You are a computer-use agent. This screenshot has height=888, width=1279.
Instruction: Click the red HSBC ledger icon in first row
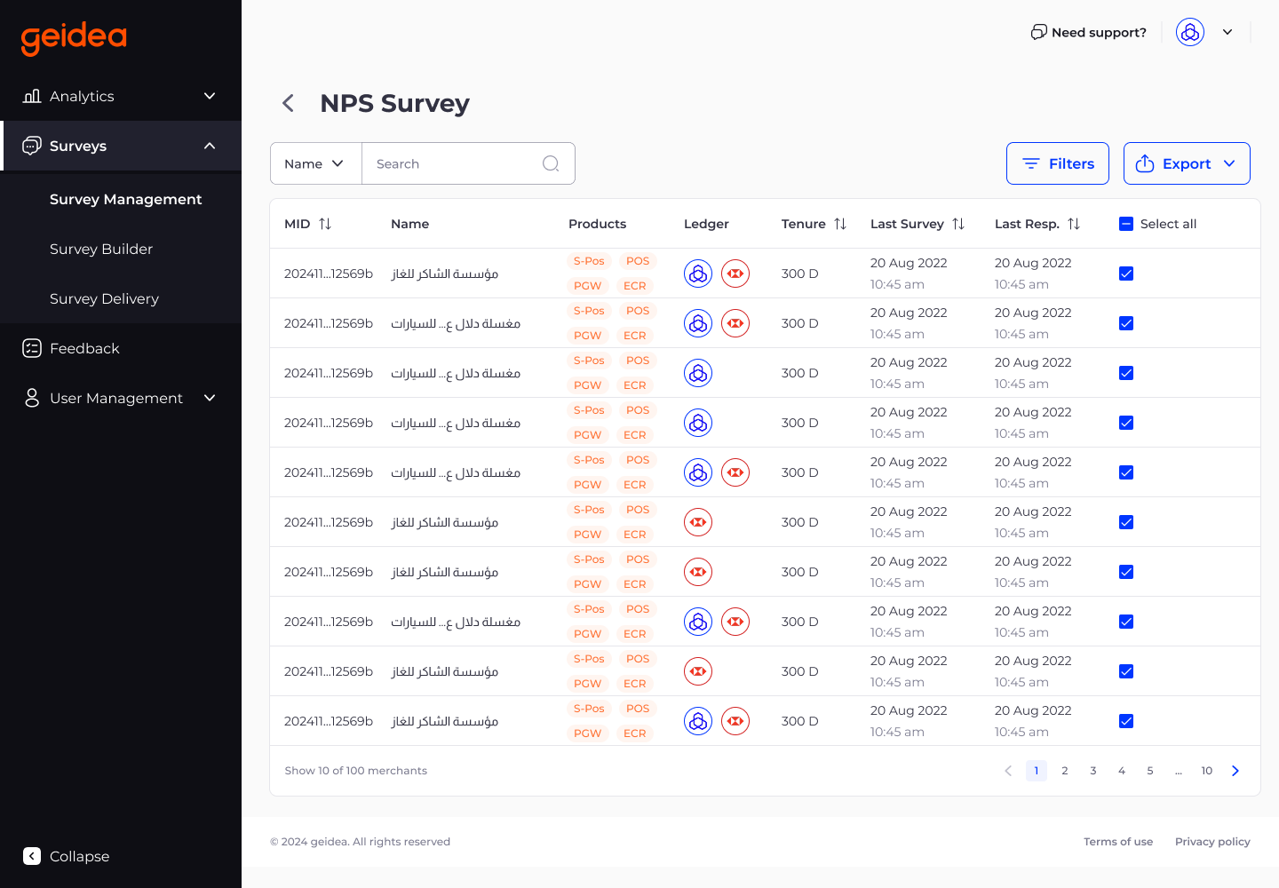point(735,273)
